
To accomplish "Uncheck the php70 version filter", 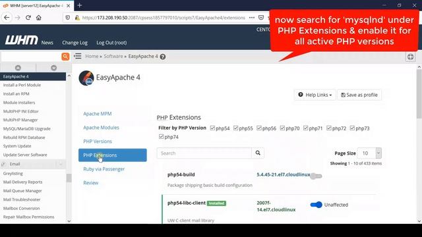I will 282,128.
